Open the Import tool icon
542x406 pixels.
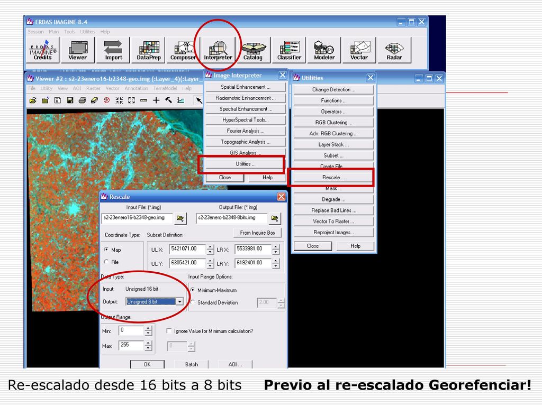[x=113, y=50]
